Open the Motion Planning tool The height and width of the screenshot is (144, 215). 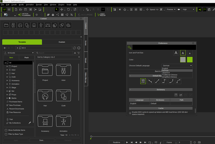(25, 15)
